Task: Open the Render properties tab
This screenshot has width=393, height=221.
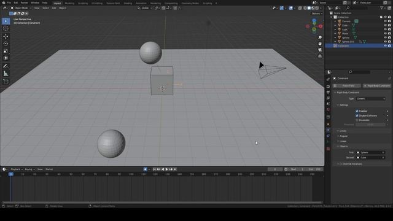Action: pos(328,87)
